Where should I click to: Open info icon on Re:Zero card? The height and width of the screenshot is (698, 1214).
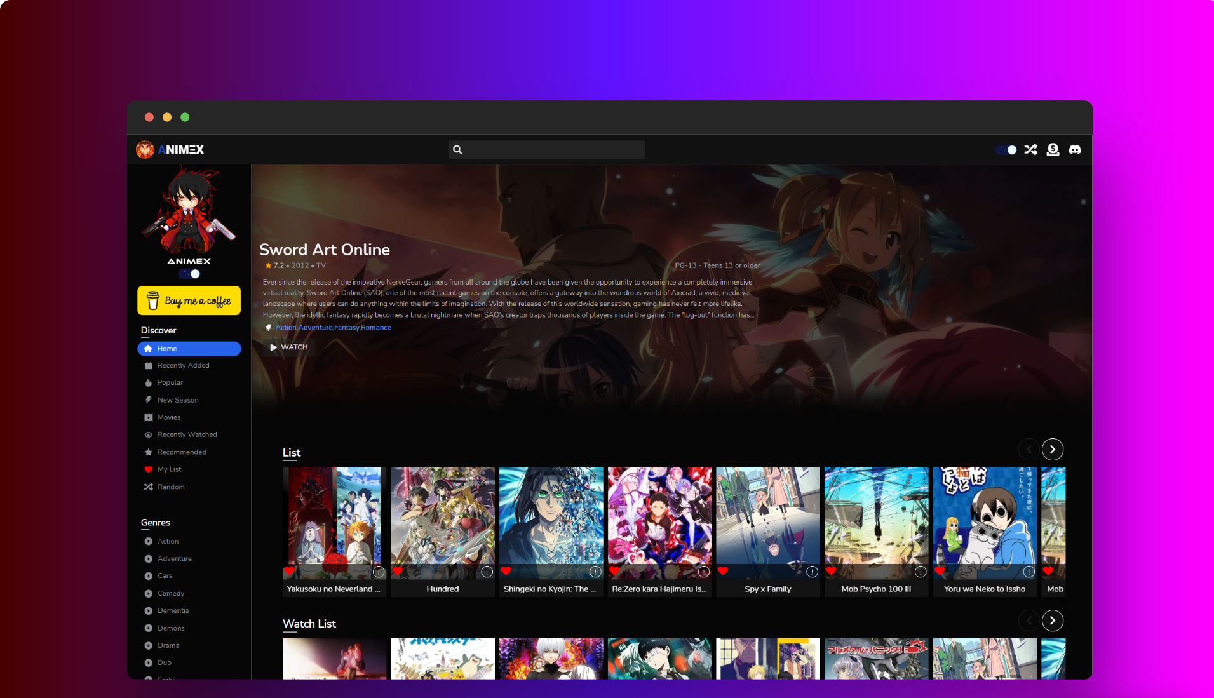(x=704, y=572)
